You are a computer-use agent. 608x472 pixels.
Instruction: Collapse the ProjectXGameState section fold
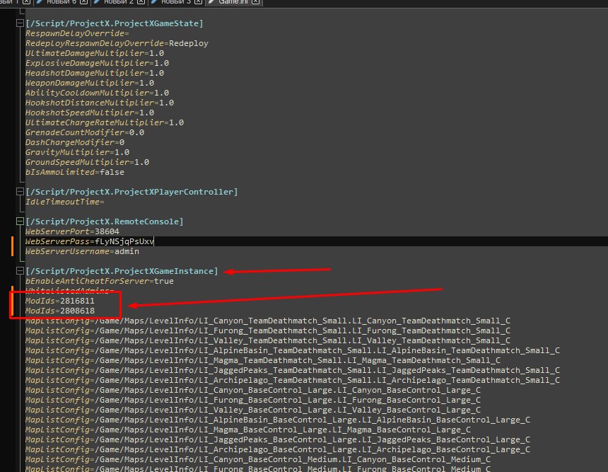click(x=19, y=23)
